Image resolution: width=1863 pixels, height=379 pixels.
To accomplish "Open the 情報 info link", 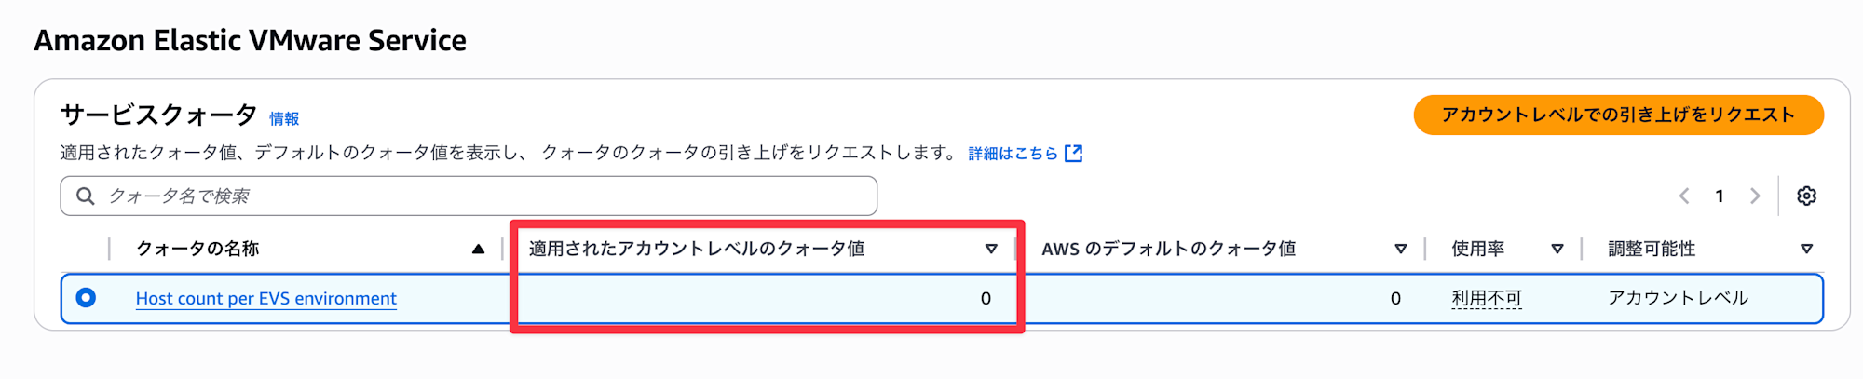I will pyautogui.click(x=284, y=118).
